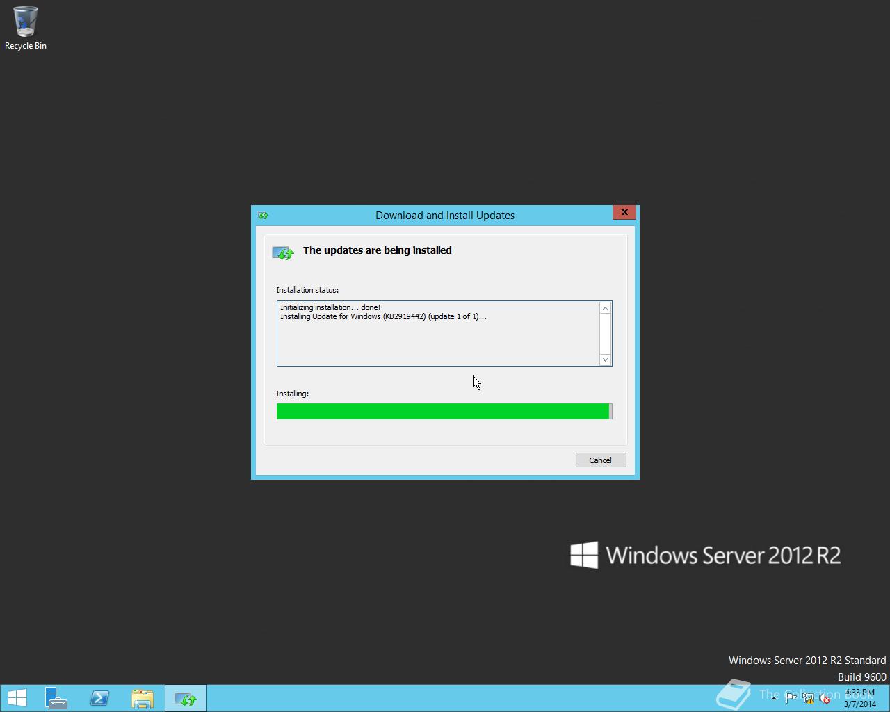Open the Recycle Bin desktop icon
This screenshot has width=890, height=712.
(26, 28)
